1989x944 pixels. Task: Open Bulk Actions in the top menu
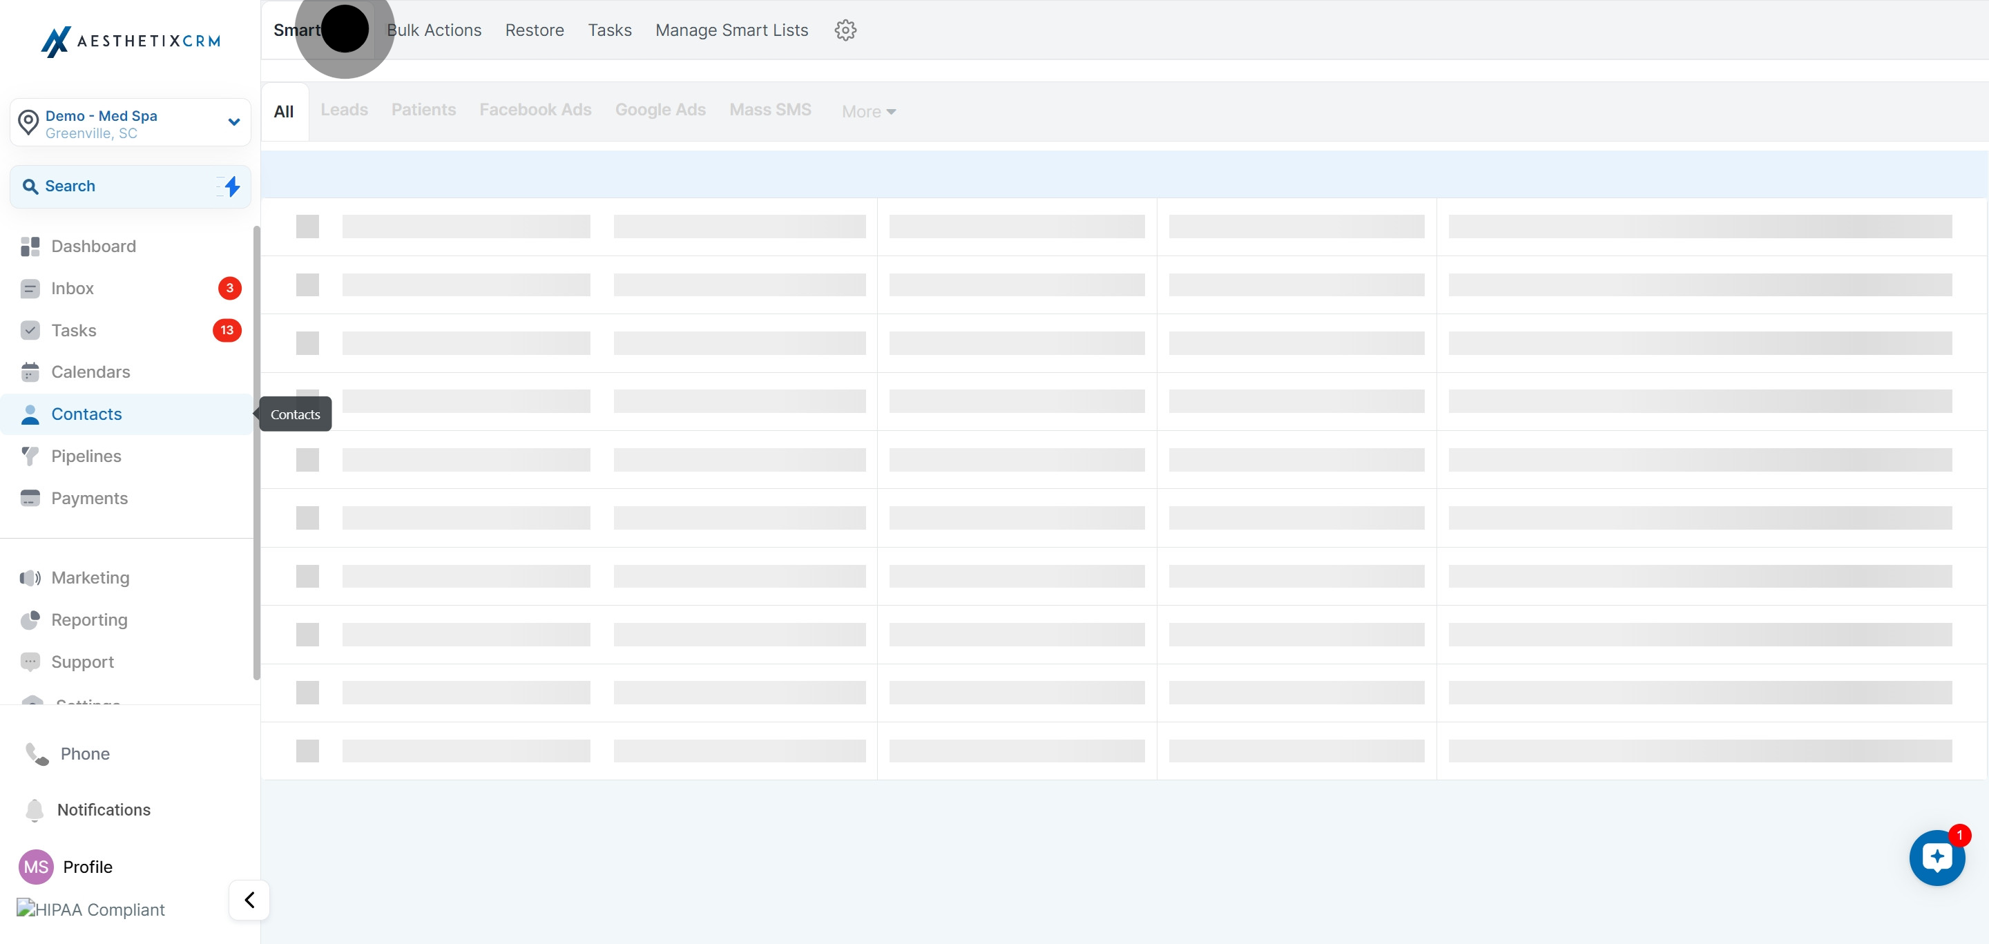point(434,30)
